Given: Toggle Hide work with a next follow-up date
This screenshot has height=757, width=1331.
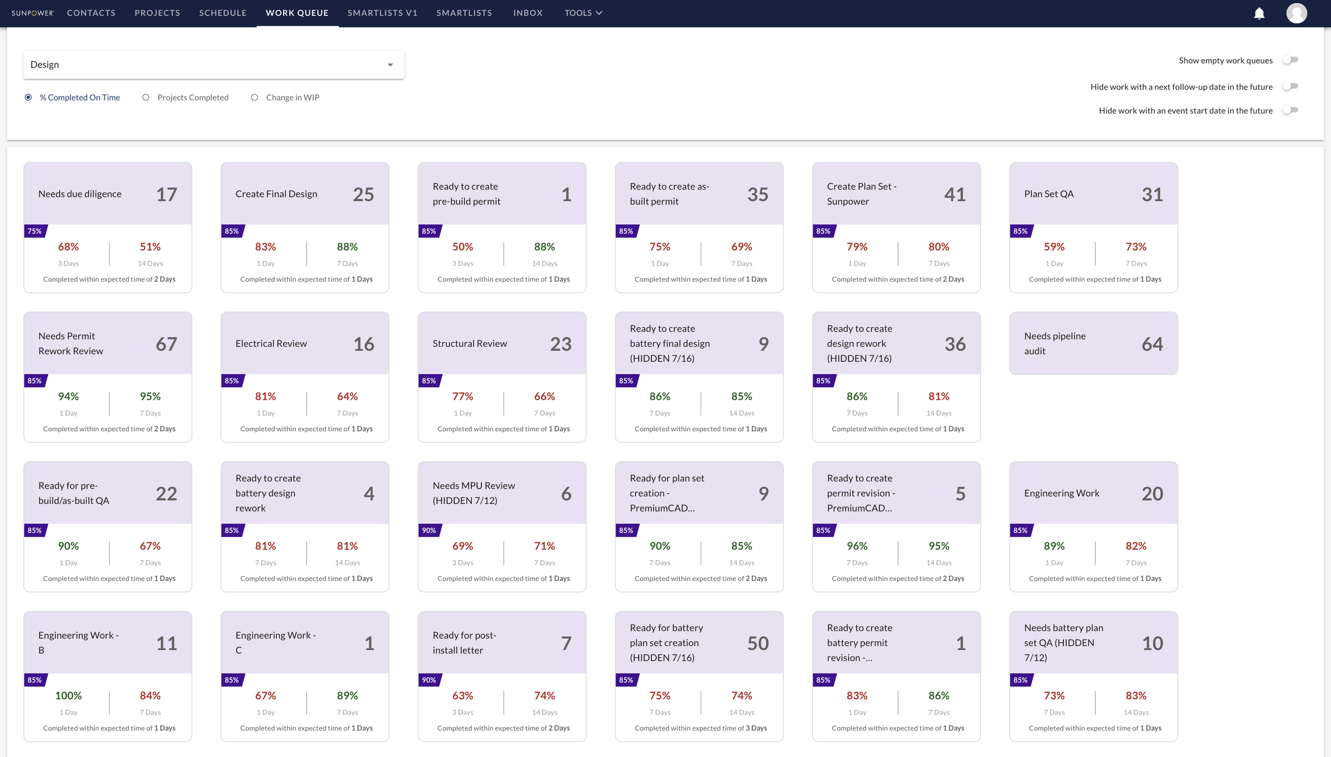Looking at the screenshot, I should [x=1290, y=86].
